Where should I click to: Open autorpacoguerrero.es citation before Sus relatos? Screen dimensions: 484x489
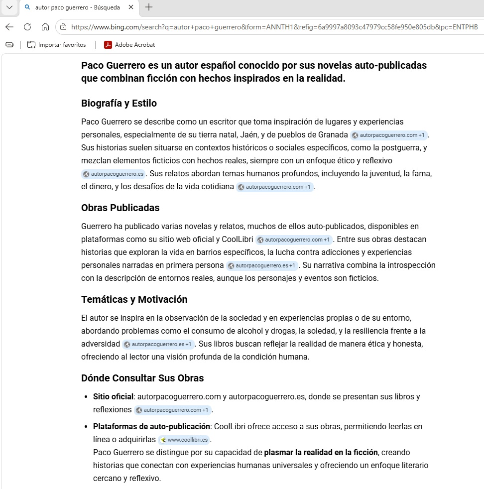(x=114, y=174)
